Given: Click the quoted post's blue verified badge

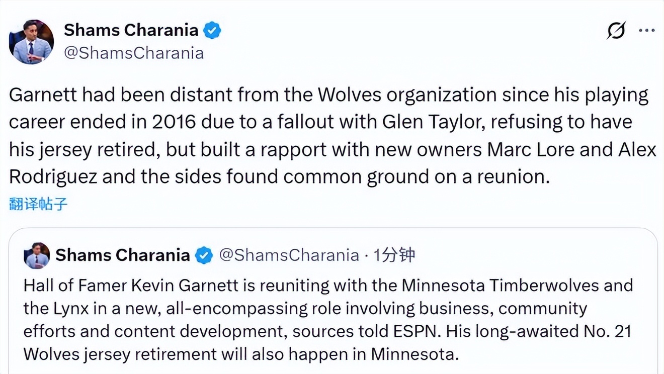Looking at the screenshot, I should pos(203,255).
